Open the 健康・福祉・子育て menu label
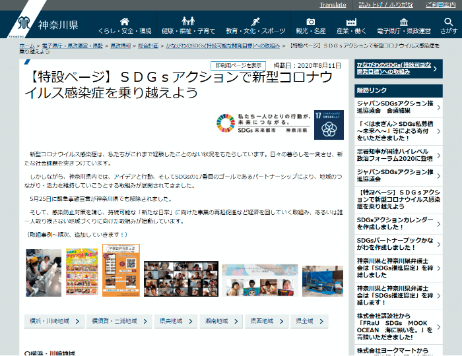Viewport: 462px width, 356px height. (x=188, y=31)
